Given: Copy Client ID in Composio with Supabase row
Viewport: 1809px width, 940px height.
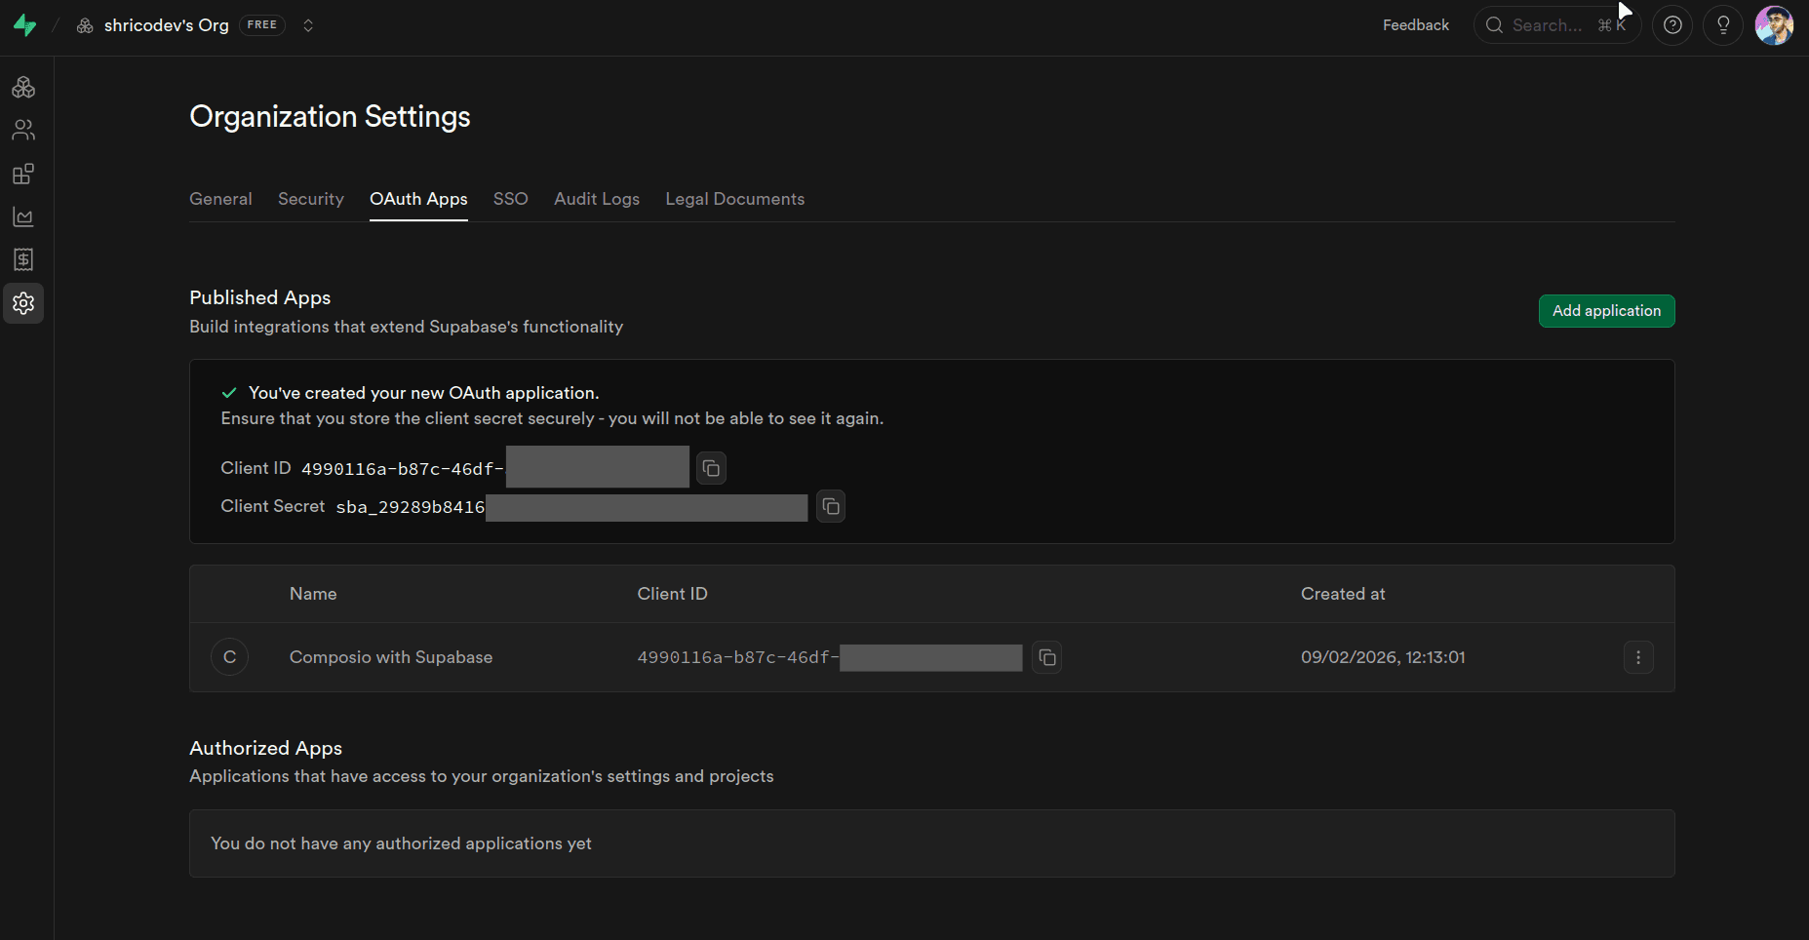Looking at the screenshot, I should 1047,657.
